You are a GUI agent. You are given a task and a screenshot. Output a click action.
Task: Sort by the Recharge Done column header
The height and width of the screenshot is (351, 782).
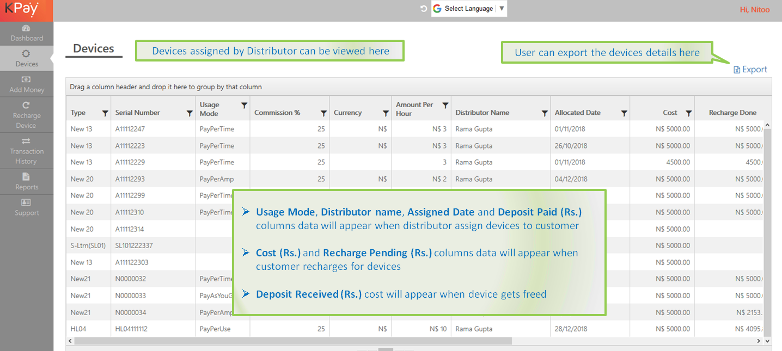pos(732,113)
